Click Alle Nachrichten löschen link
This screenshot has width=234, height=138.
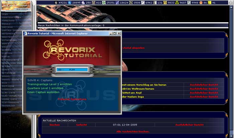tap(133, 132)
